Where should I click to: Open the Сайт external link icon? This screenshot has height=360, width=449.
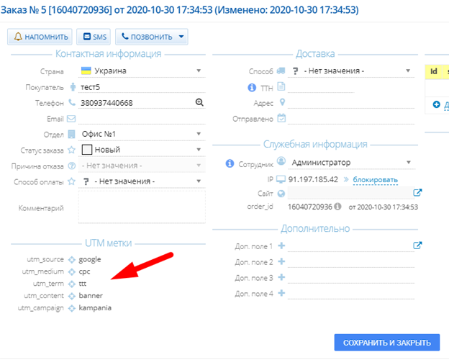417,192
